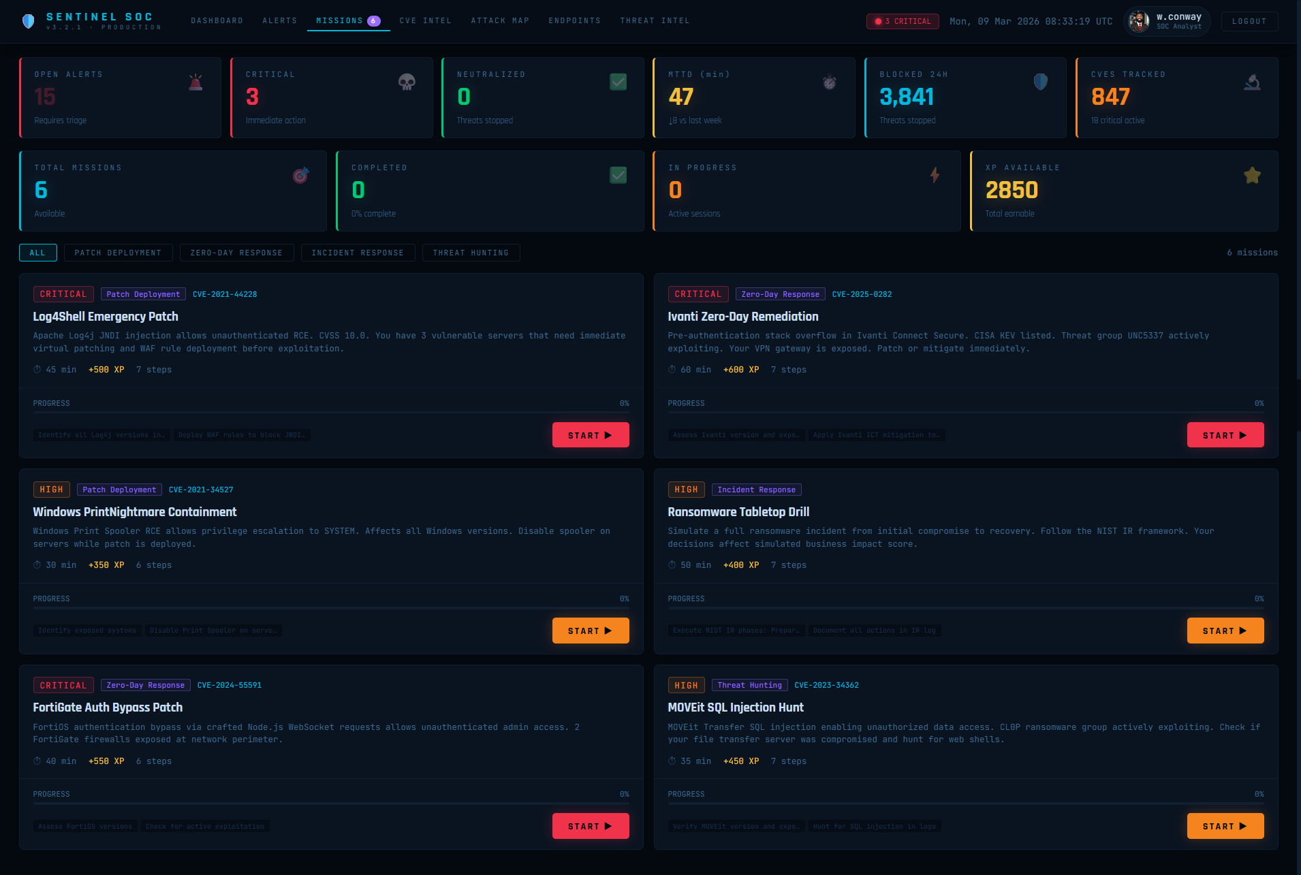
Task: Click the clock icon beside 50 min
Action: pyautogui.click(x=672, y=565)
